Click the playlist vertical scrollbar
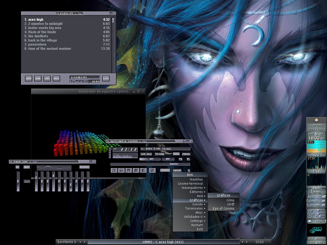Image resolution: width=327 pixels, height=245 pixels. [113, 45]
